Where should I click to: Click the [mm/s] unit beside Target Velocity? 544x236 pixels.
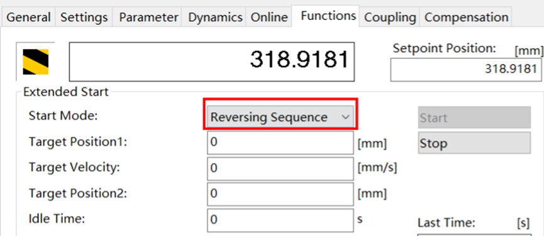pyautogui.click(x=377, y=168)
